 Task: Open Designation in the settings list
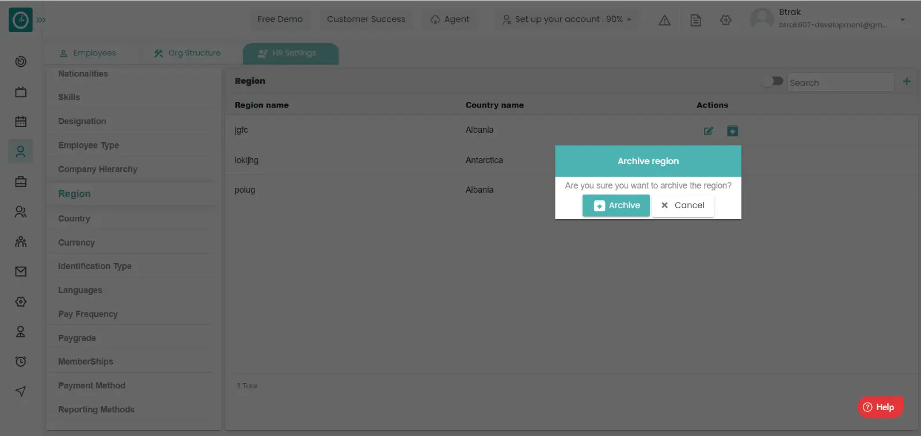click(82, 121)
